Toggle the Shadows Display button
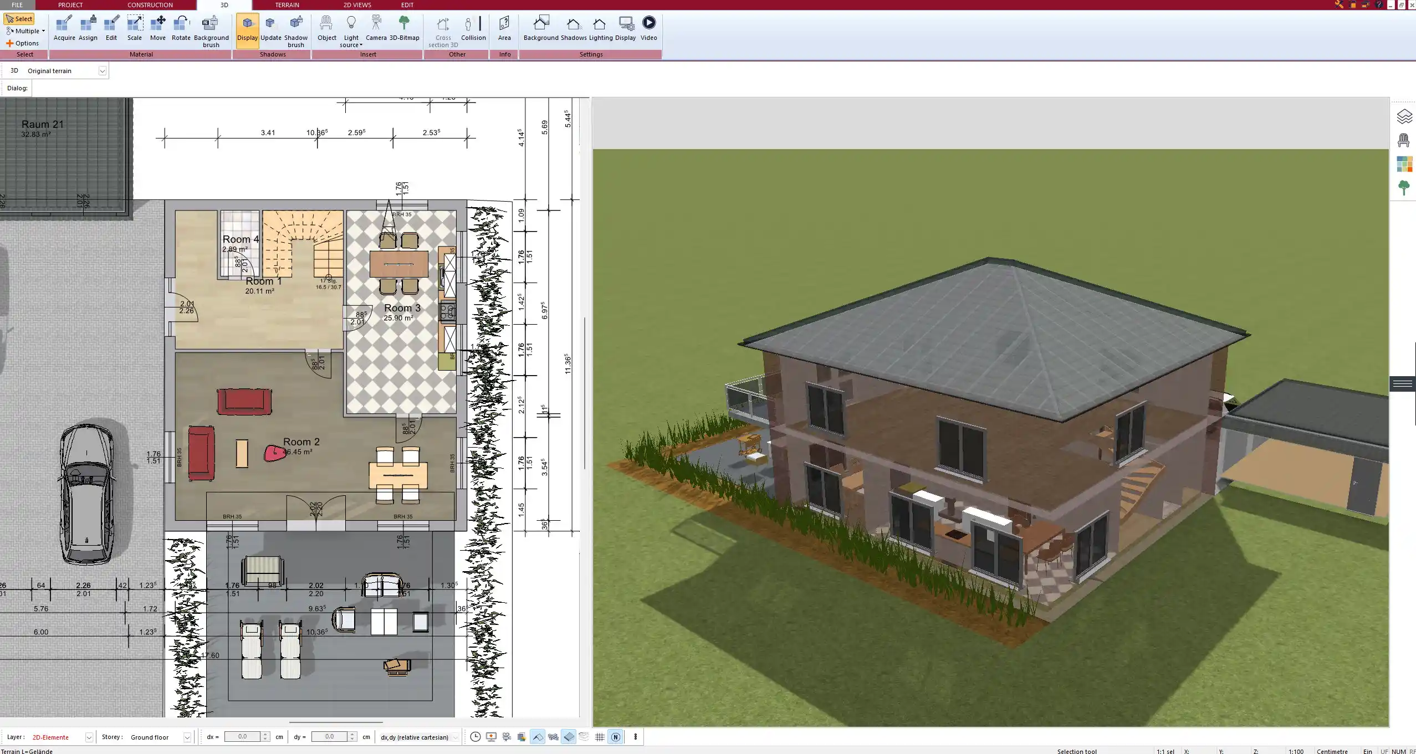The width and height of the screenshot is (1416, 754). [248, 31]
